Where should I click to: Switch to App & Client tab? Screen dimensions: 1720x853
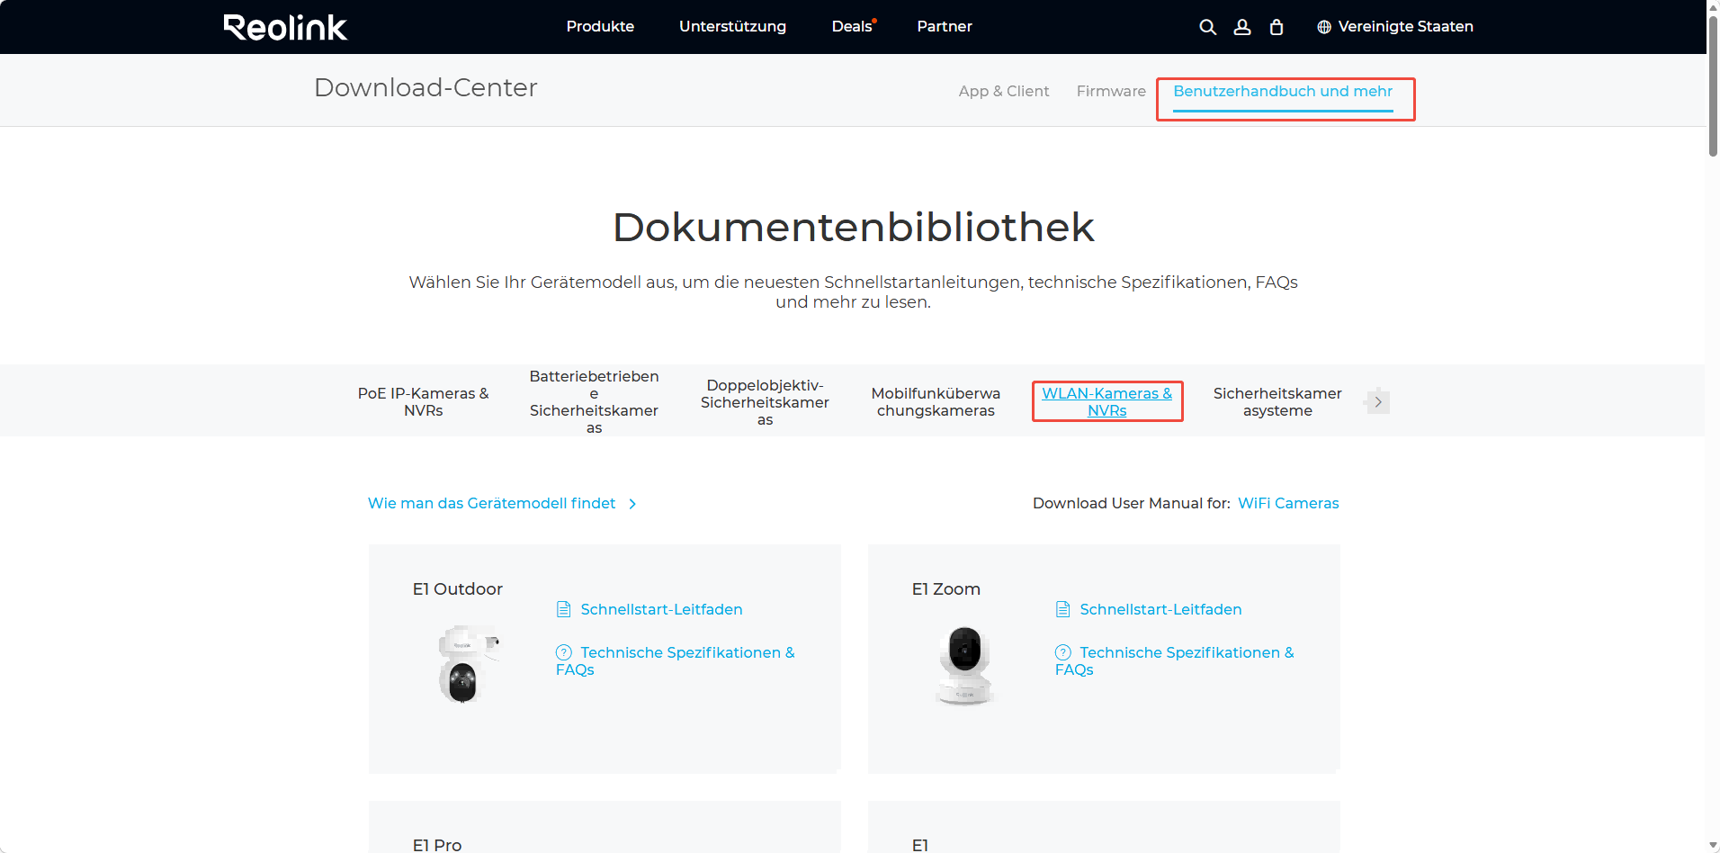(x=1004, y=91)
